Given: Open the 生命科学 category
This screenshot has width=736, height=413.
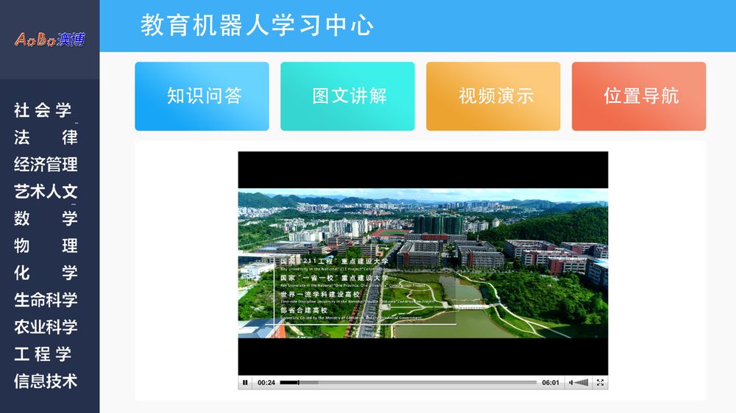Looking at the screenshot, I should click(46, 300).
